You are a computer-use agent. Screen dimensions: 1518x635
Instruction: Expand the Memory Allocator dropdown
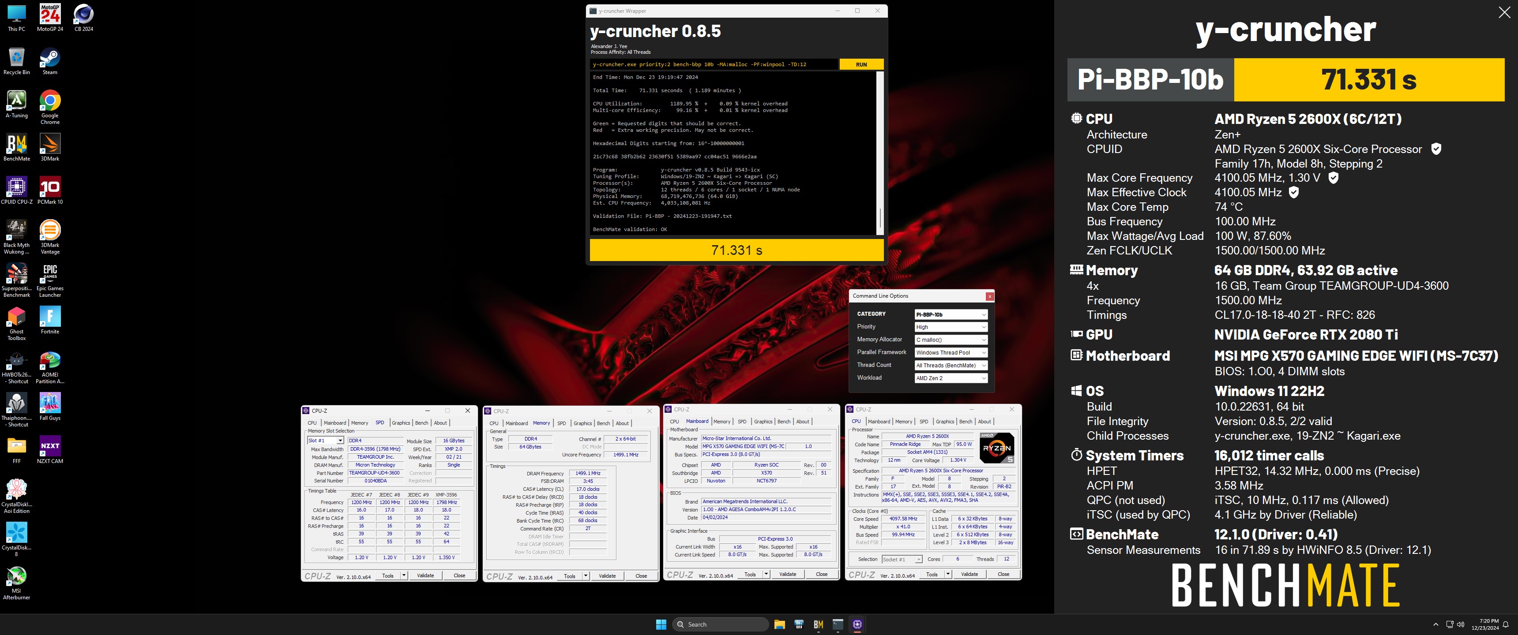click(951, 340)
